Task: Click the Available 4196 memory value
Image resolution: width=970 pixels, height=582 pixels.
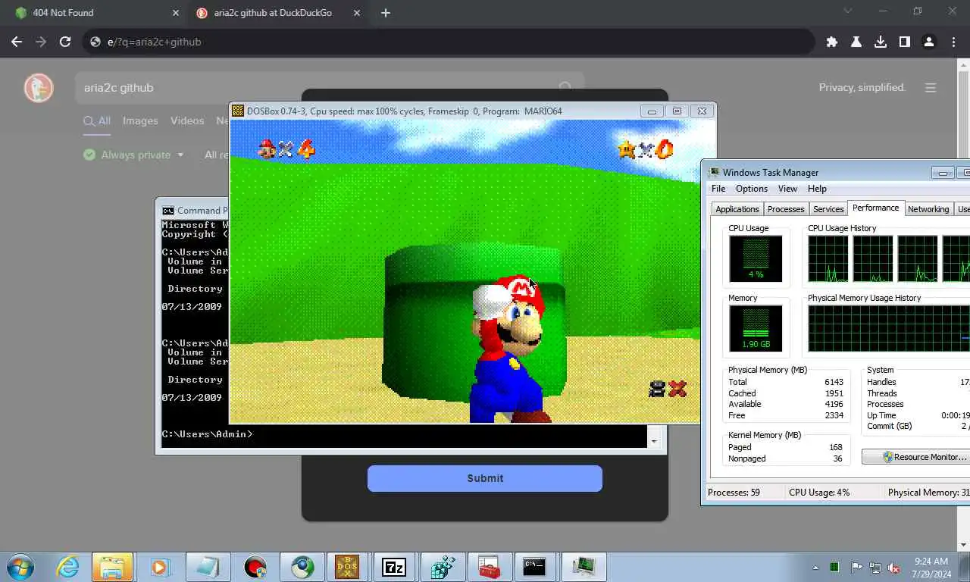Action: [834, 404]
